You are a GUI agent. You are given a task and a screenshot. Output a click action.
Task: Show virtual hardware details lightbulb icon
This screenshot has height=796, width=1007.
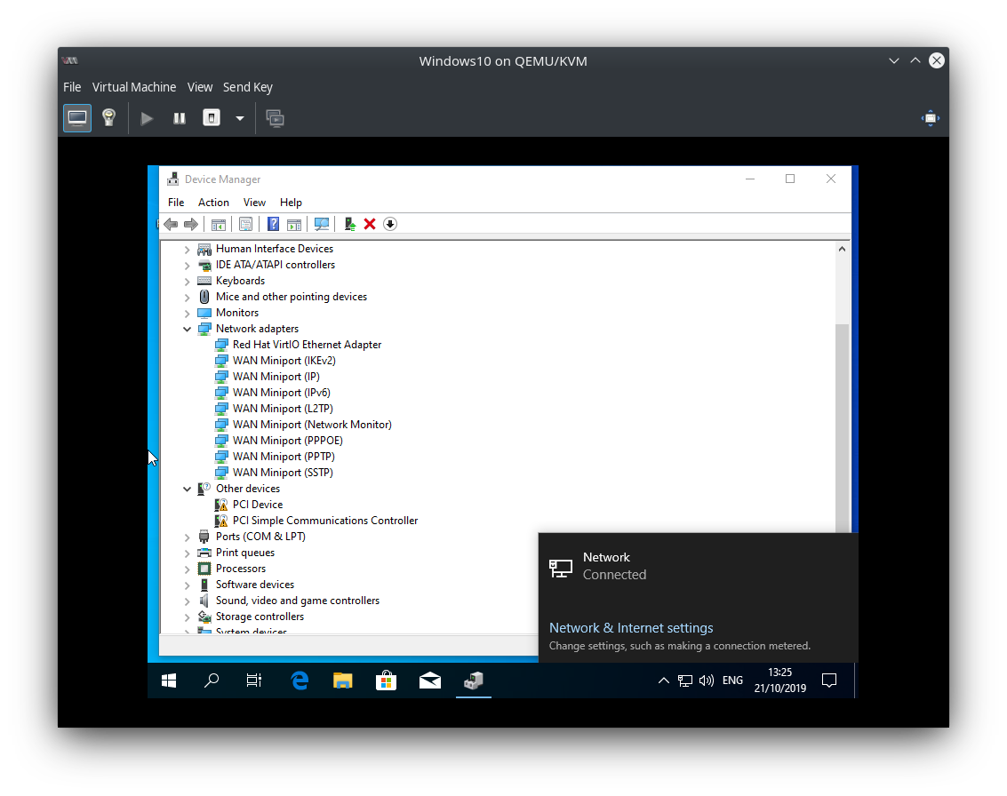coord(108,118)
